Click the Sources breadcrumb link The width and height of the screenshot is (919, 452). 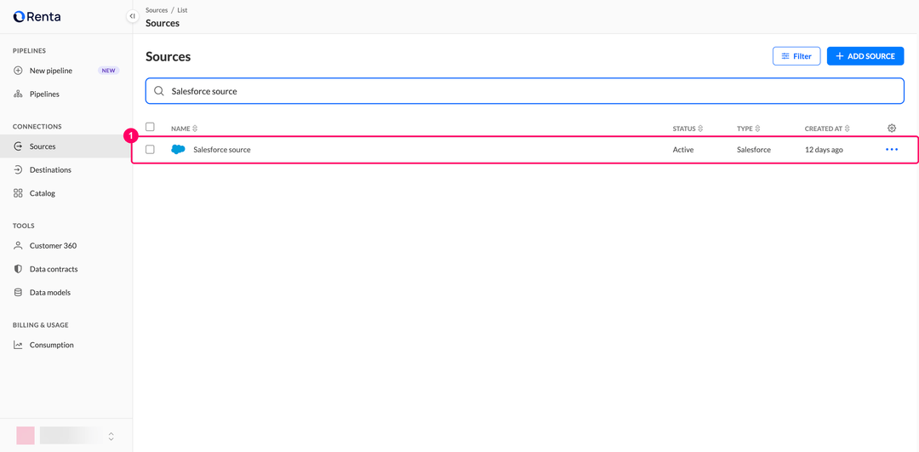coord(157,10)
